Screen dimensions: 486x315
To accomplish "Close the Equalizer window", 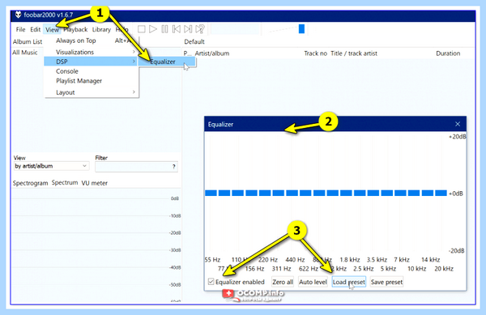I will [458, 124].
